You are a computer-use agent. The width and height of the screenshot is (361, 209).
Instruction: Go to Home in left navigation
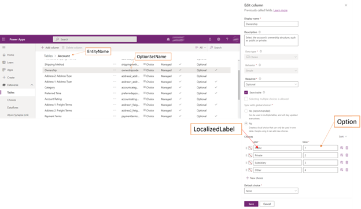[10, 55]
